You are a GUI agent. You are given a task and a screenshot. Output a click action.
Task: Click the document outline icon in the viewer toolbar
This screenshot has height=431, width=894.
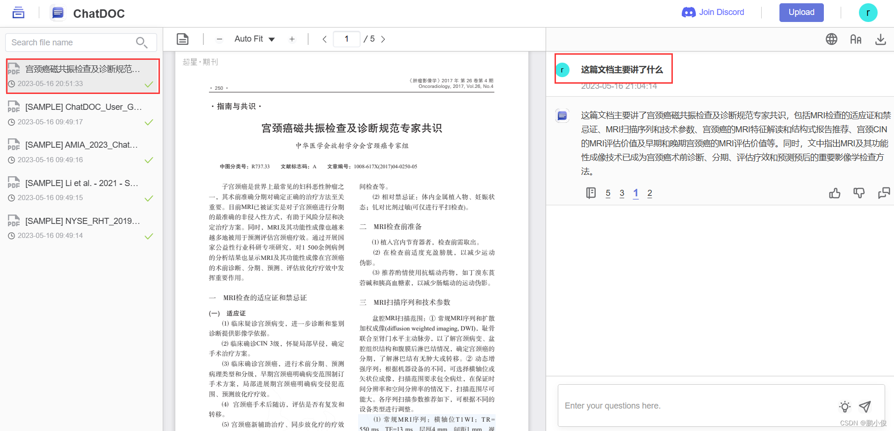[183, 39]
